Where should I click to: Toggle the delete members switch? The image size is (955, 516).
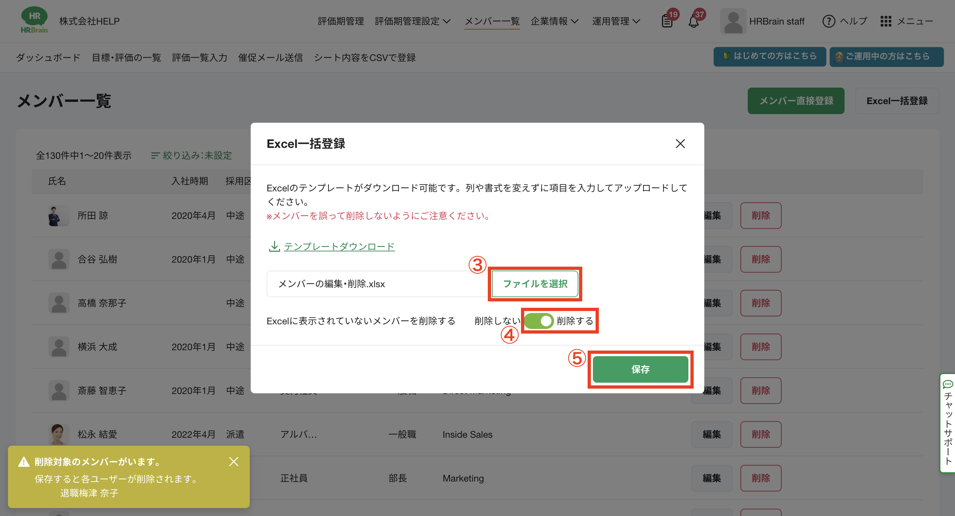[x=539, y=321]
